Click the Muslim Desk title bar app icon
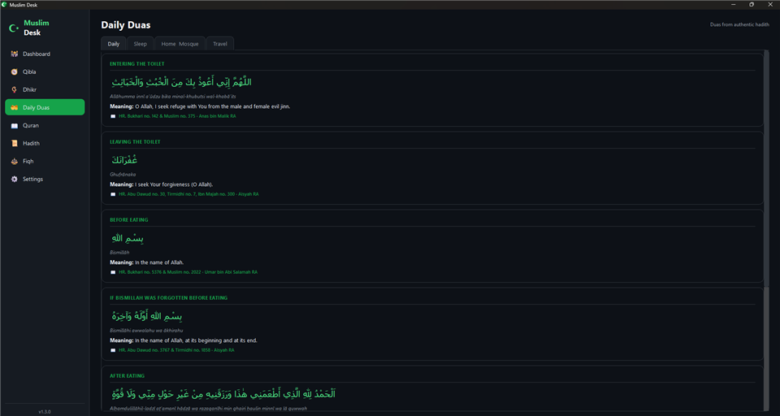The width and height of the screenshot is (780, 416). click(x=5, y=5)
